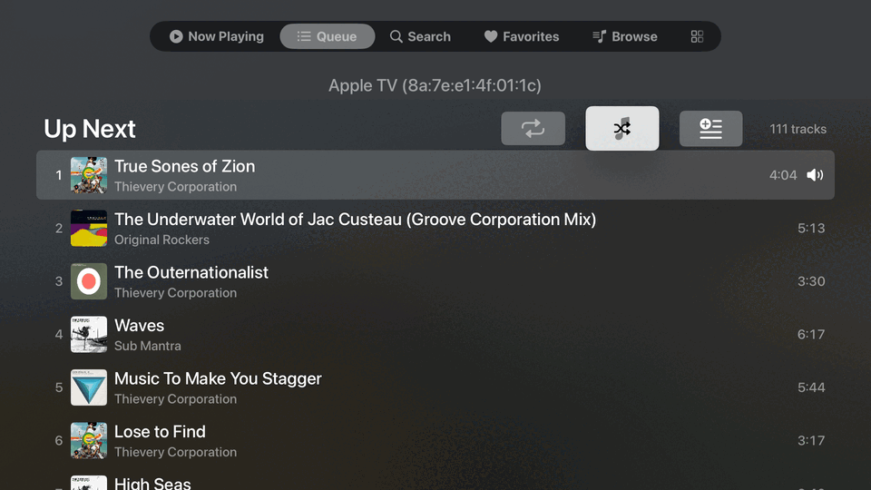Click the Apple TV device name label
The height and width of the screenshot is (490, 871).
[435, 85]
